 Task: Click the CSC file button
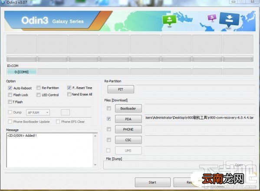tap(128, 140)
